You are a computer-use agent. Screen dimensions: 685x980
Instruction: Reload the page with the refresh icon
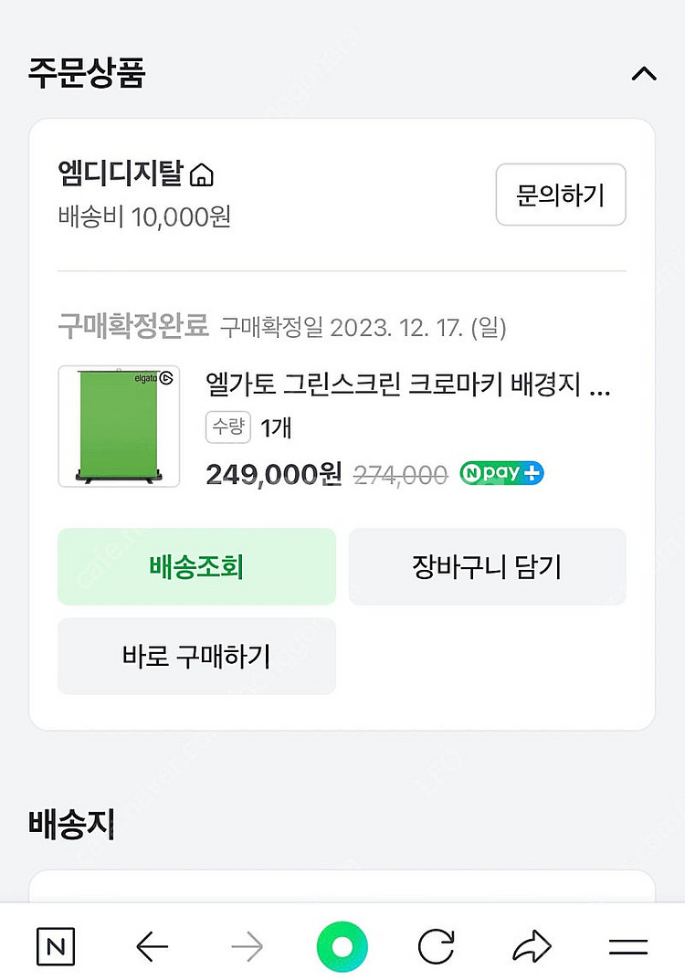point(437,947)
